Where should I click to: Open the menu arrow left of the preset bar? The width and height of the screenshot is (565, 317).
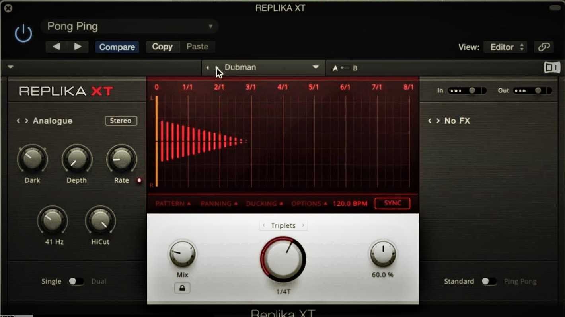point(10,67)
